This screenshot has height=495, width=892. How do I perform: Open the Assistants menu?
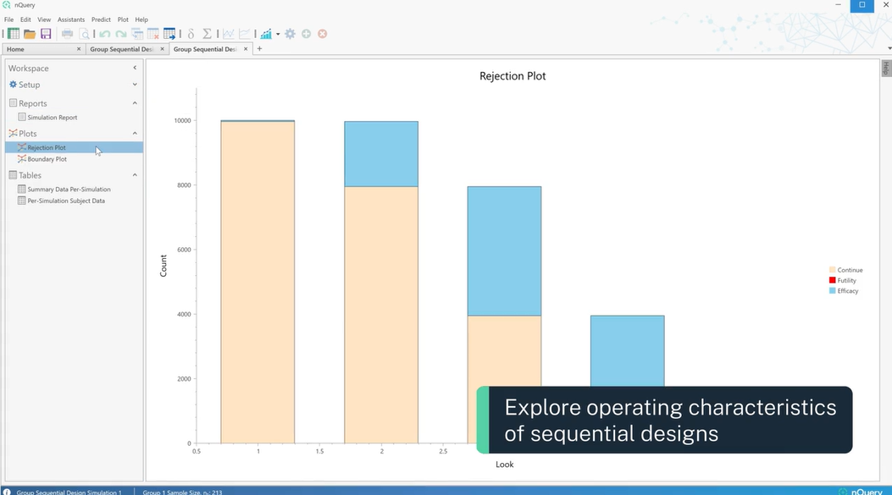click(x=71, y=19)
